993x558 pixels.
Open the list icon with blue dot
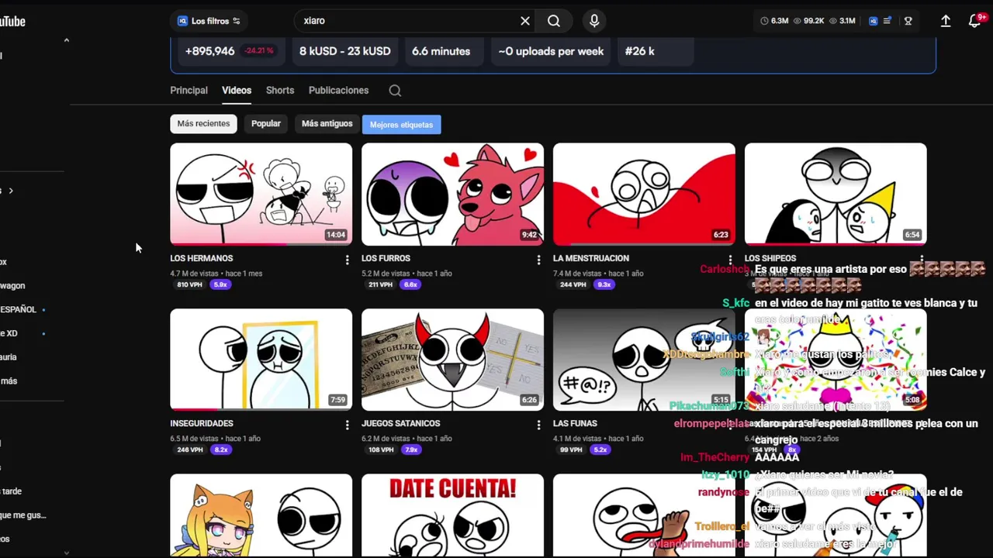coord(888,21)
